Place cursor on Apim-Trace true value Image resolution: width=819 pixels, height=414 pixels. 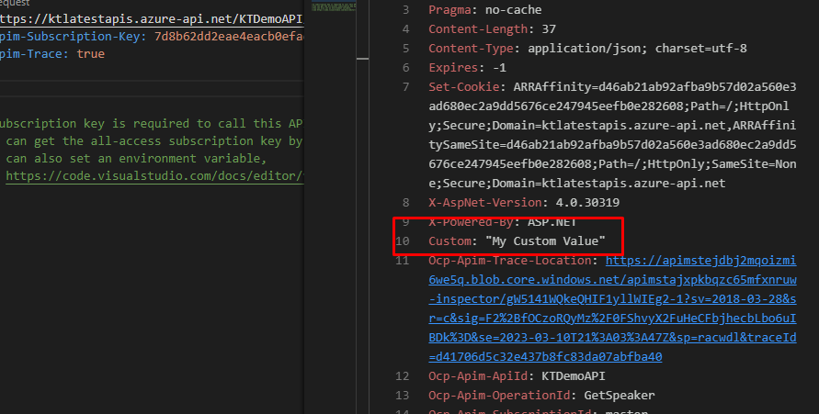[90, 54]
